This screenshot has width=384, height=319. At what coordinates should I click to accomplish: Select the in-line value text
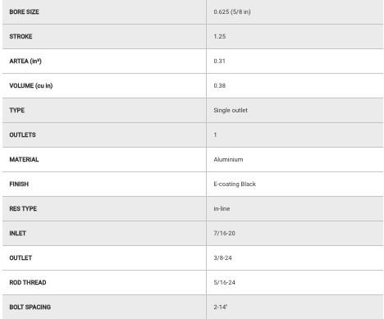click(222, 208)
